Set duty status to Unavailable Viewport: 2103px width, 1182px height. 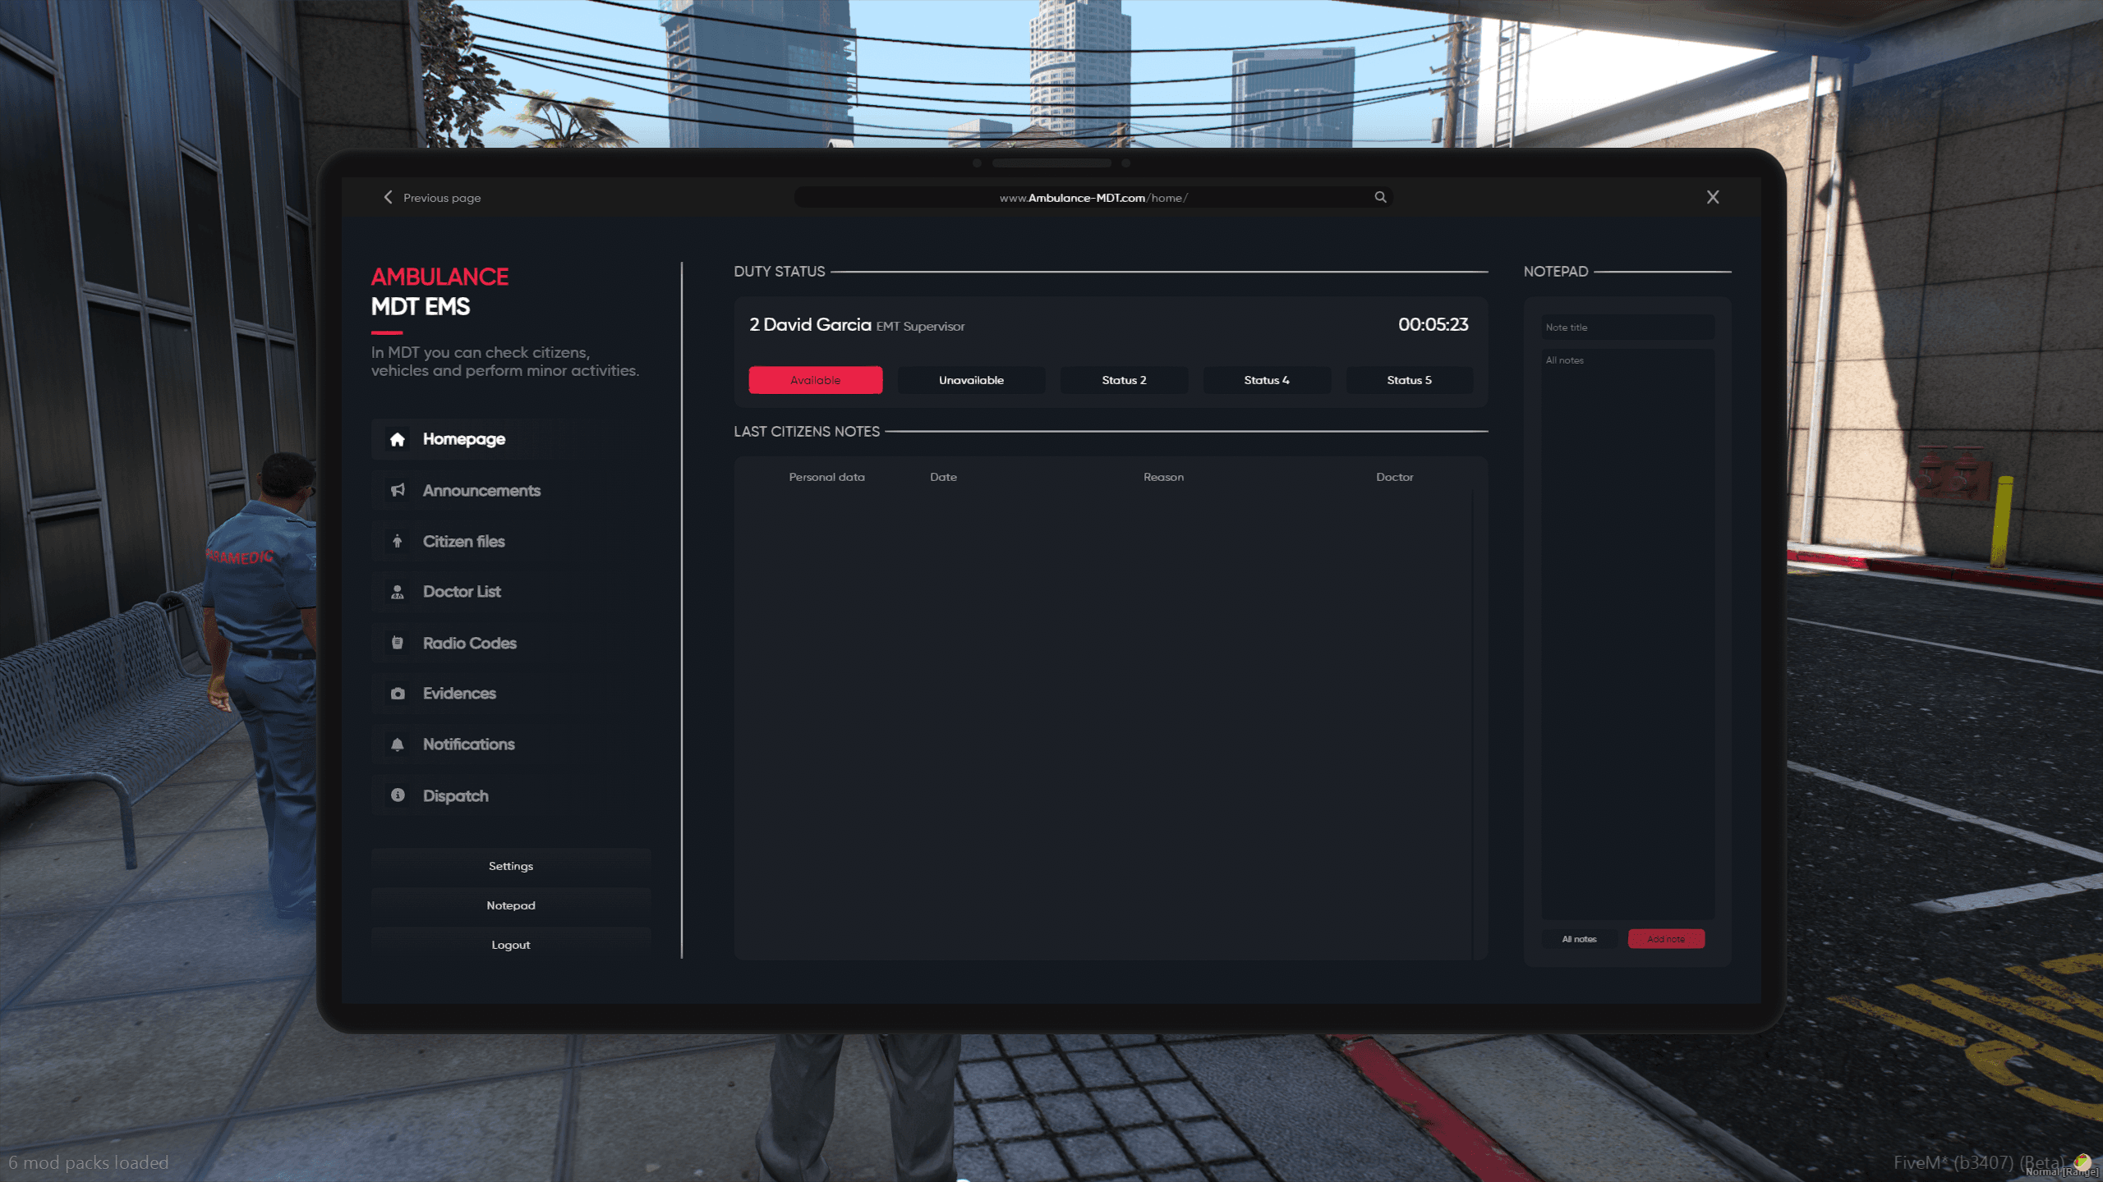(x=972, y=380)
